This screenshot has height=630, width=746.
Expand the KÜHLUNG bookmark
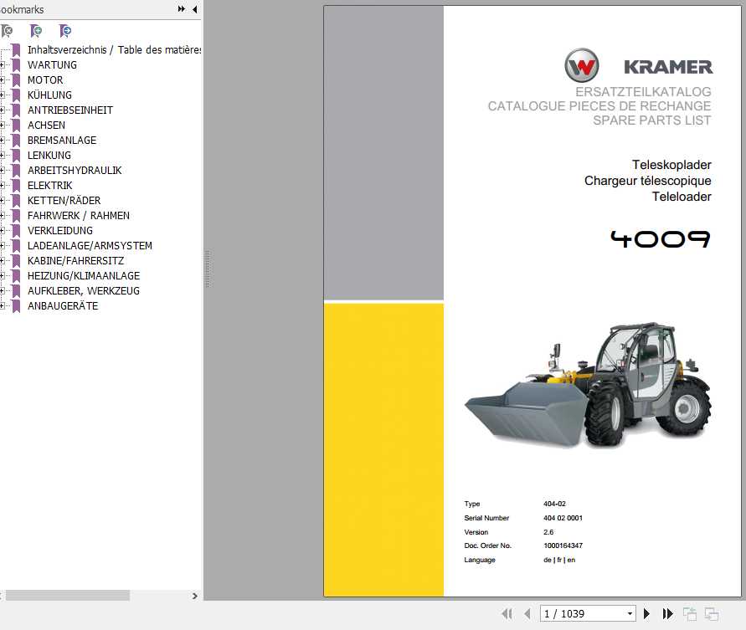3,95
